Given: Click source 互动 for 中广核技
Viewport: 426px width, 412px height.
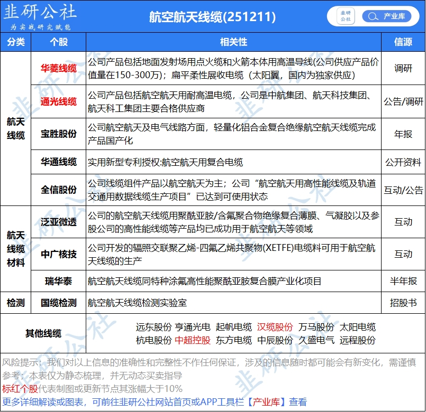Looking at the screenshot, I should coord(403,254).
